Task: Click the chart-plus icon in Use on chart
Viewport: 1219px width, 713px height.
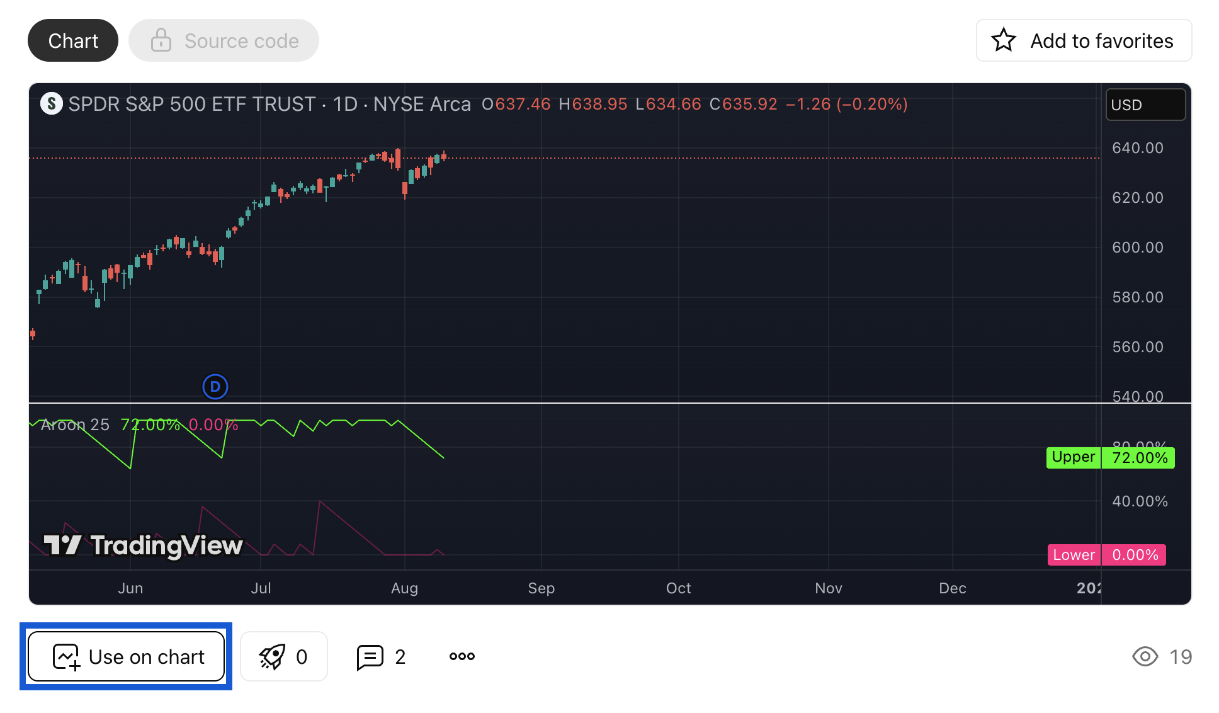Action: (66, 657)
